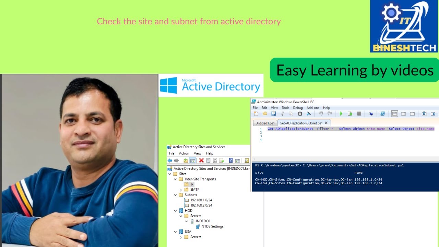Click Paste clipboard icon in PowerShell ISE

pos(300,114)
